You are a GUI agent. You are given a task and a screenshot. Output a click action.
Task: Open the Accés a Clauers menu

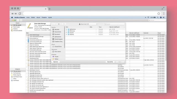pos(20,17)
